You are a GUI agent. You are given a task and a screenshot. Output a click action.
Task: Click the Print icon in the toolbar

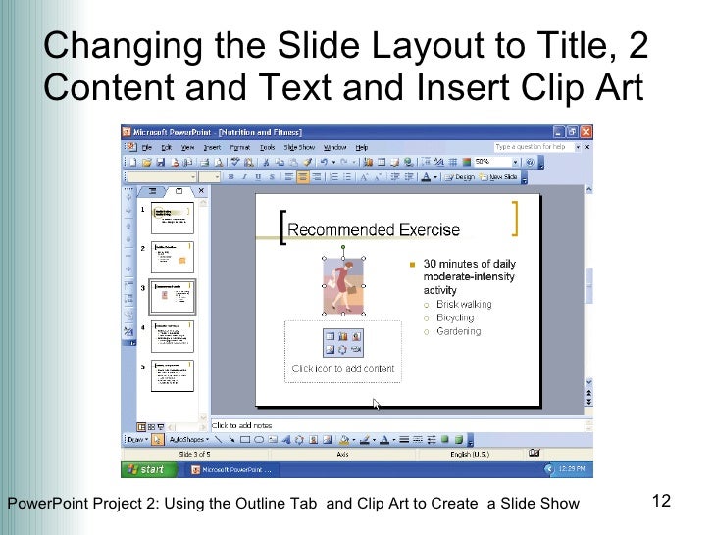[x=205, y=162]
